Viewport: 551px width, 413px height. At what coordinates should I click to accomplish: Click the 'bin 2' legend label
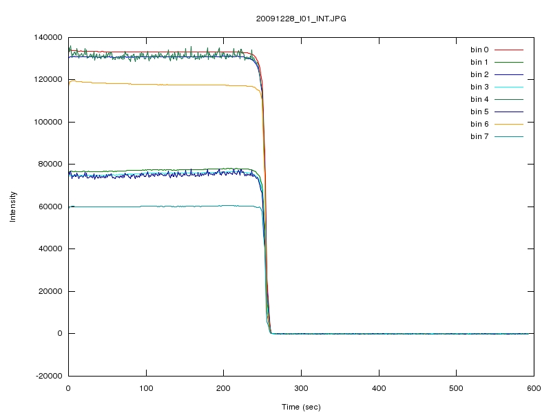click(x=479, y=74)
